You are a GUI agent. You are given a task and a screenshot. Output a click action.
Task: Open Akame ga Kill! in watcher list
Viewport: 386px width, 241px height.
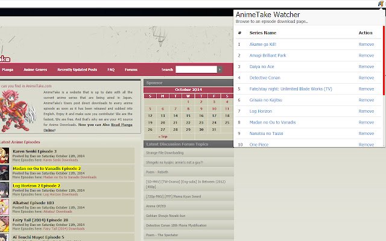[263, 44]
